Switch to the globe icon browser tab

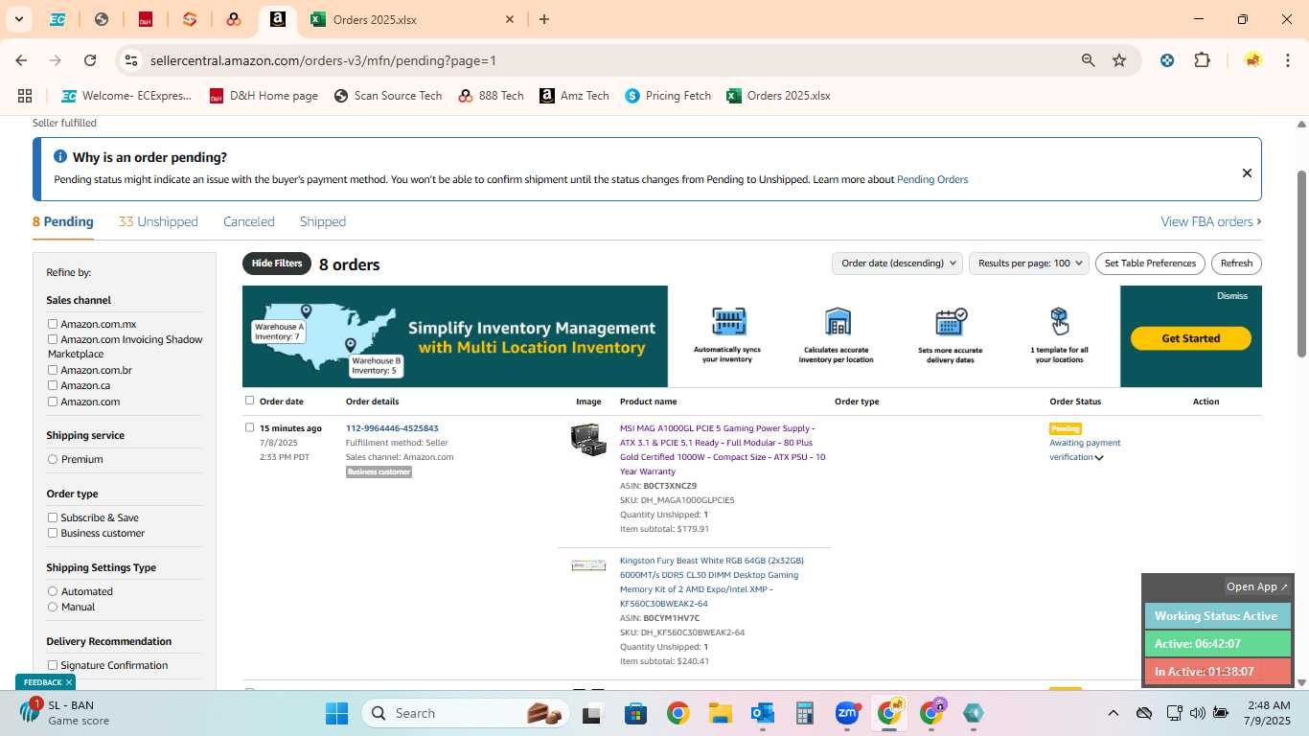tap(102, 19)
